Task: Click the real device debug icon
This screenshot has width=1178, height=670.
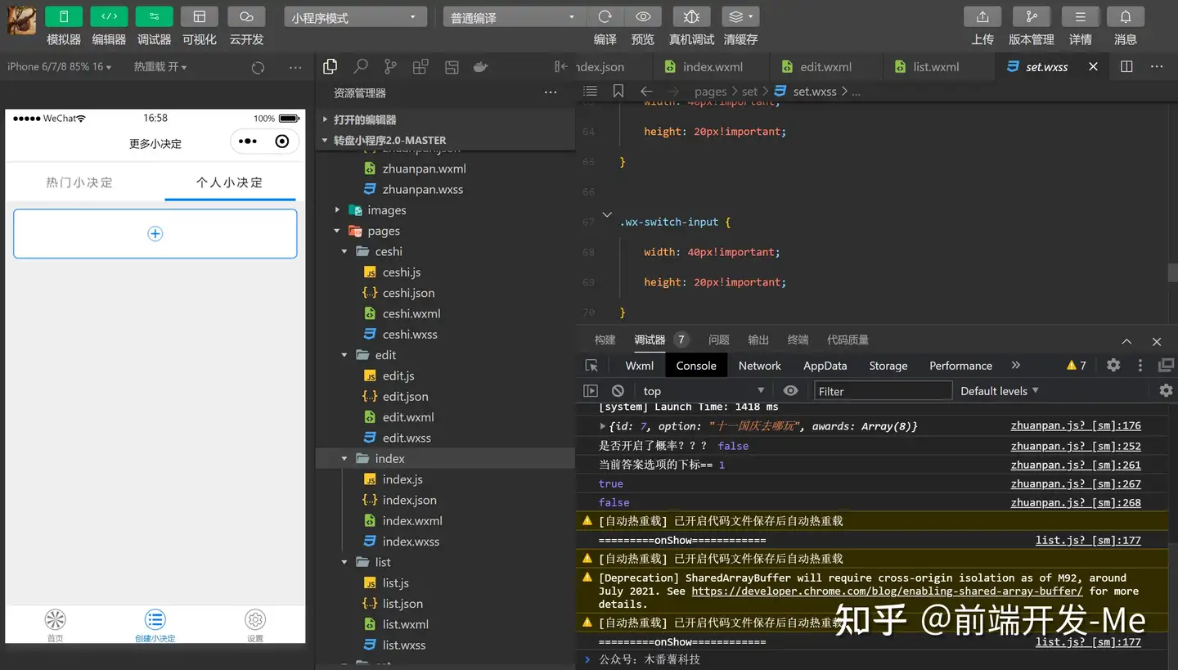Action: (x=691, y=17)
